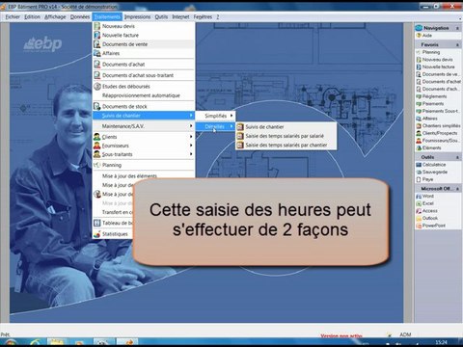The image size is (463, 347).
Task: Click the Saisie des temps par salarié icon
Action: pos(240,136)
